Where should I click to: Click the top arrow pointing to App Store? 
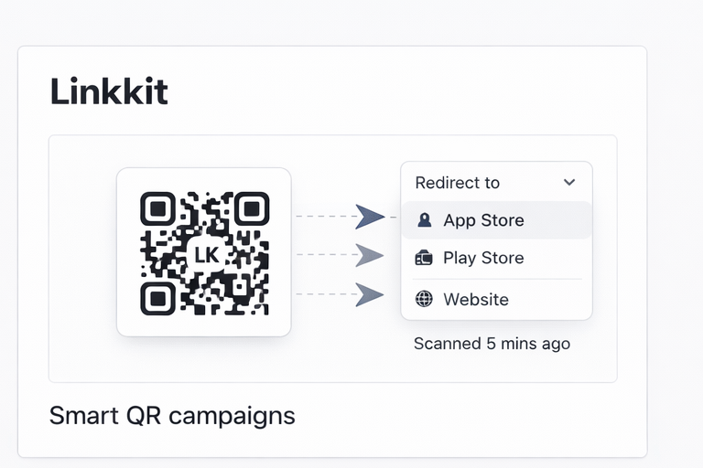tap(369, 217)
